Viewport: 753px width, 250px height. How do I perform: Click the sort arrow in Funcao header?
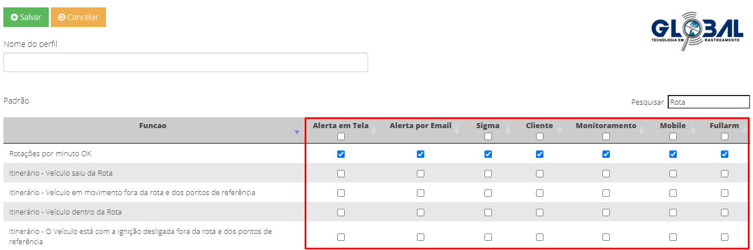(x=297, y=132)
